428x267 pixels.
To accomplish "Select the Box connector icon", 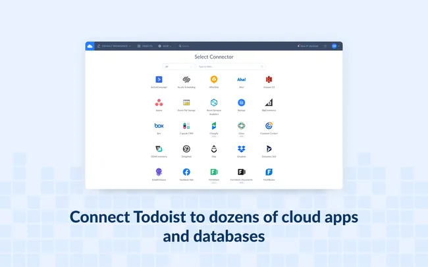I will (159, 126).
